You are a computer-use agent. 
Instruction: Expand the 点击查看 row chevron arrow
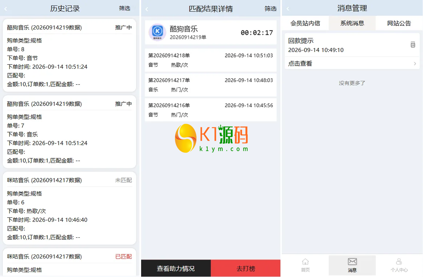(415, 64)
